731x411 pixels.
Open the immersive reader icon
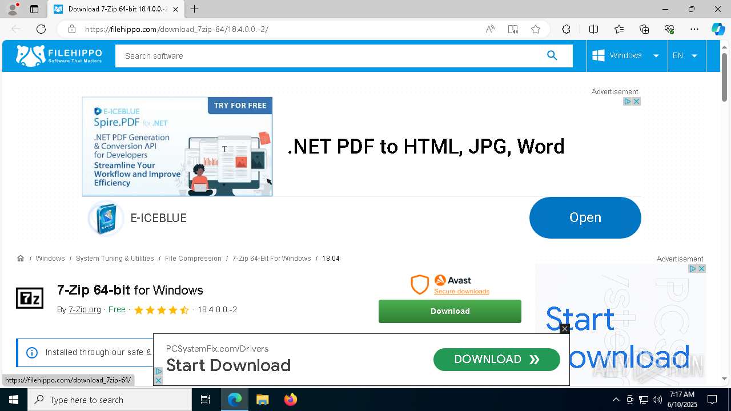tap(513, 29)
